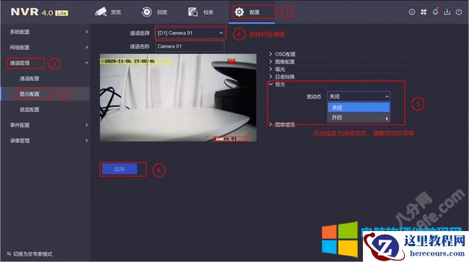Collapse the 背光 backlight section
Screen dimensions: 469x262
coord(277,84)
